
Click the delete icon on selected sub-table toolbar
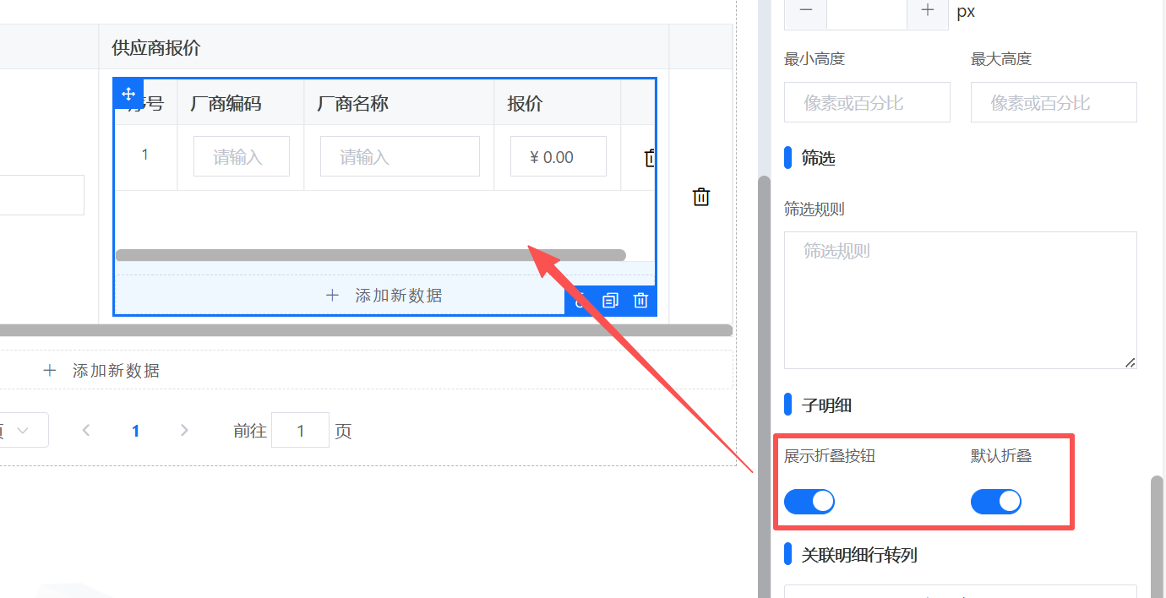click(641, 301)
